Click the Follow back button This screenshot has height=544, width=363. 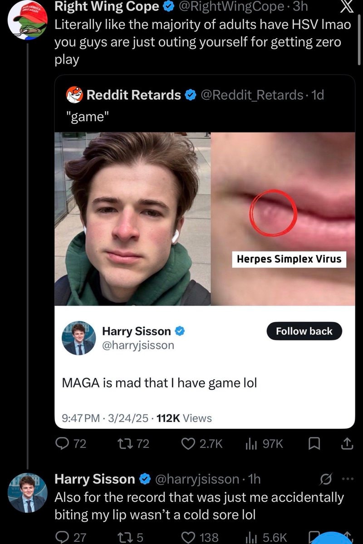[304, 331]
